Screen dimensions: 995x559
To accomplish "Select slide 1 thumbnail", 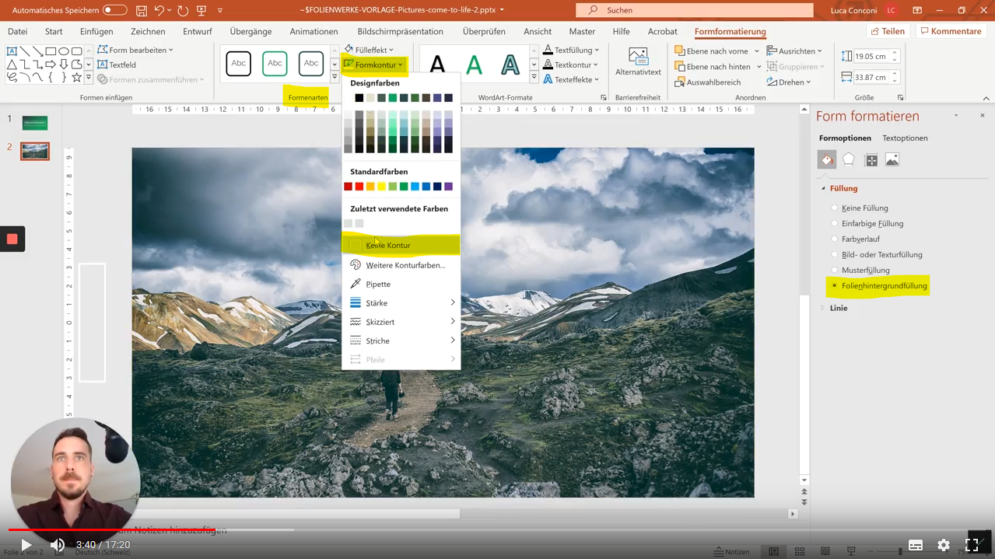I will pyautogui.click(x=35, y=123).
